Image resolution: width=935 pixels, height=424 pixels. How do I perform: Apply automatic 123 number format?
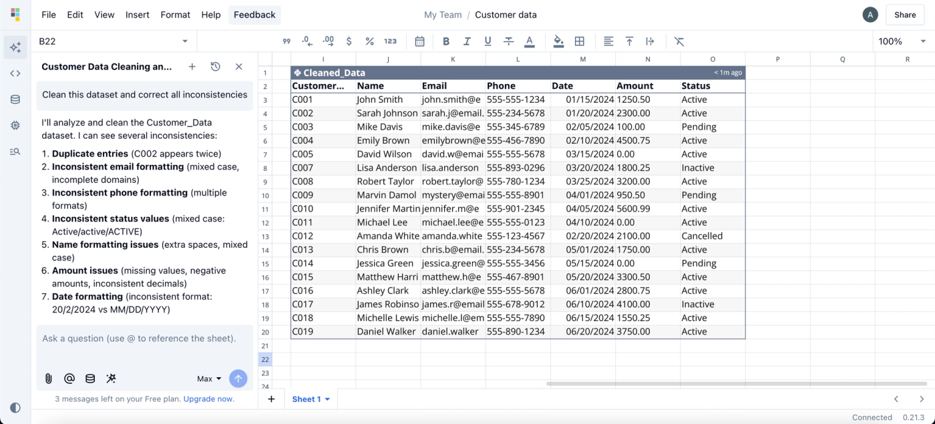[391, 41]
